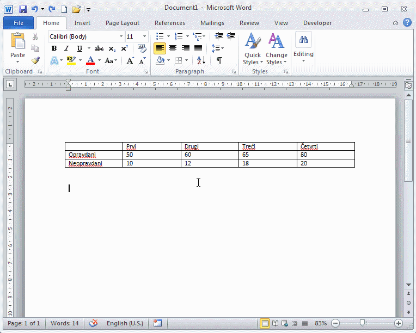Image resolution: width=416 pixels, height=333 pixels.
Task: Click the Clear Formatting icon
Action: (x=142, y=48)
